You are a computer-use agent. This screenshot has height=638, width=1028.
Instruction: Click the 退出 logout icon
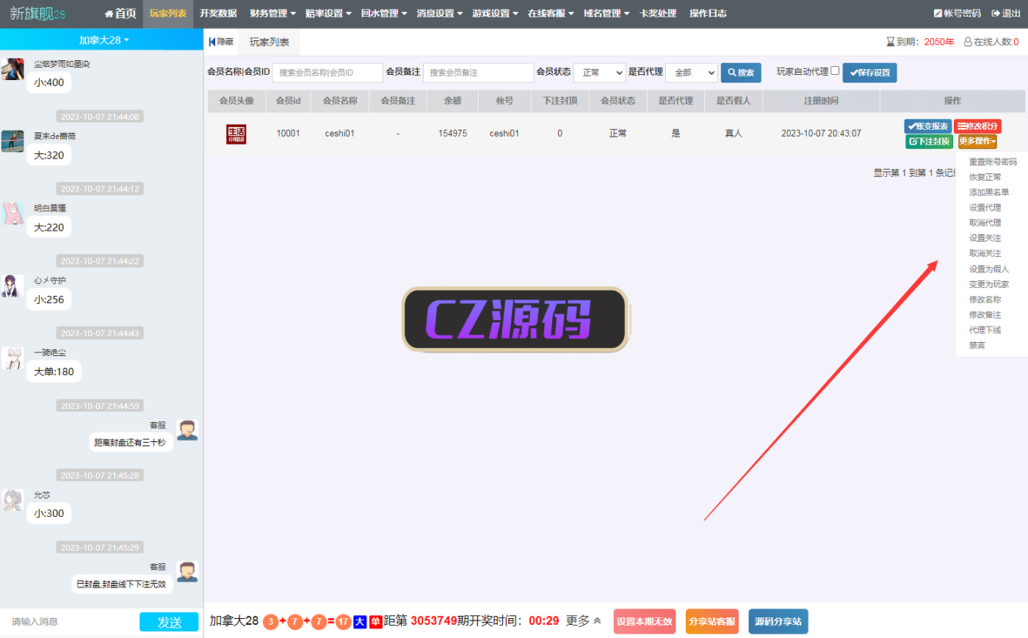[x=996, y=13]
